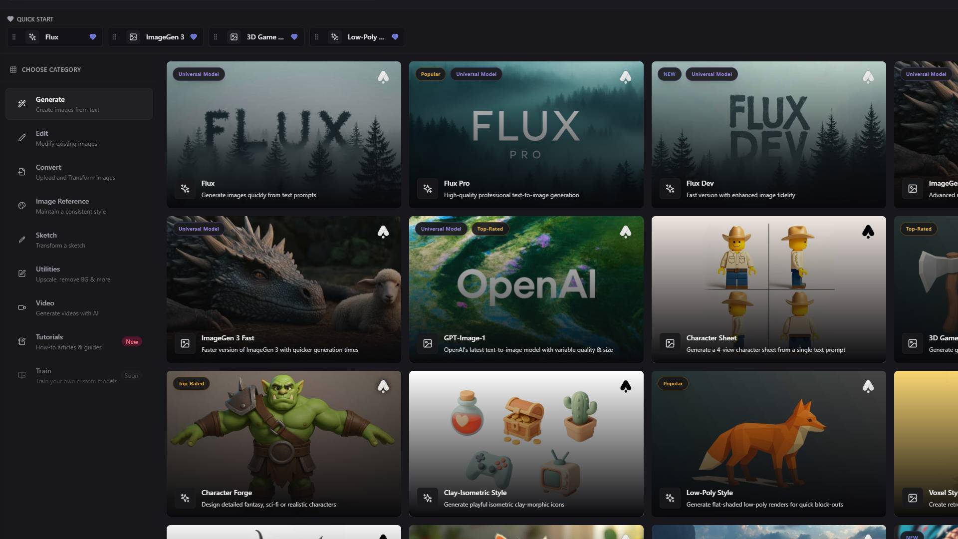Viewport: 958px width, 539px height.
Task: Select the Convert category
Action: [79, 172]
